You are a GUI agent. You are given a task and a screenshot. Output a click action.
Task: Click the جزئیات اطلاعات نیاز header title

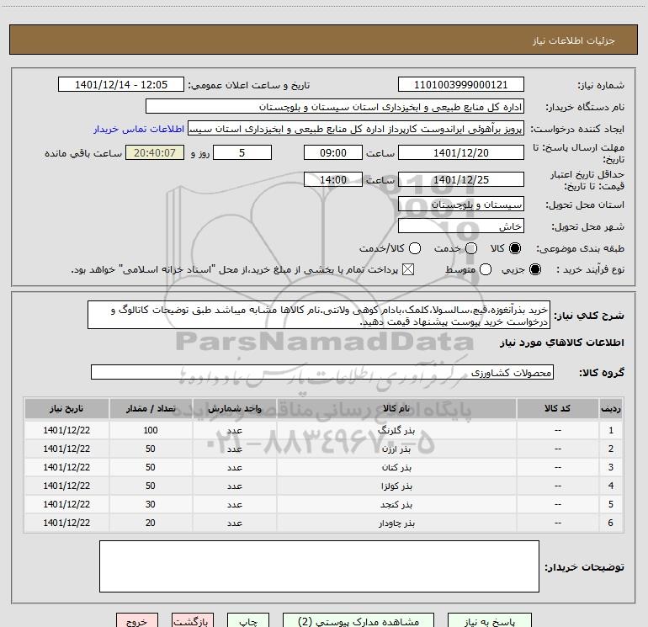pos(573,40)
